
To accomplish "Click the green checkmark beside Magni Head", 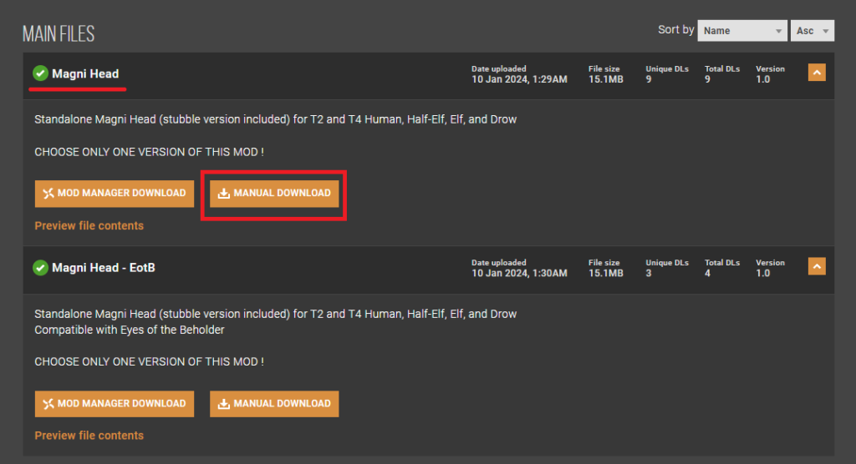I will tap(40, 74).
